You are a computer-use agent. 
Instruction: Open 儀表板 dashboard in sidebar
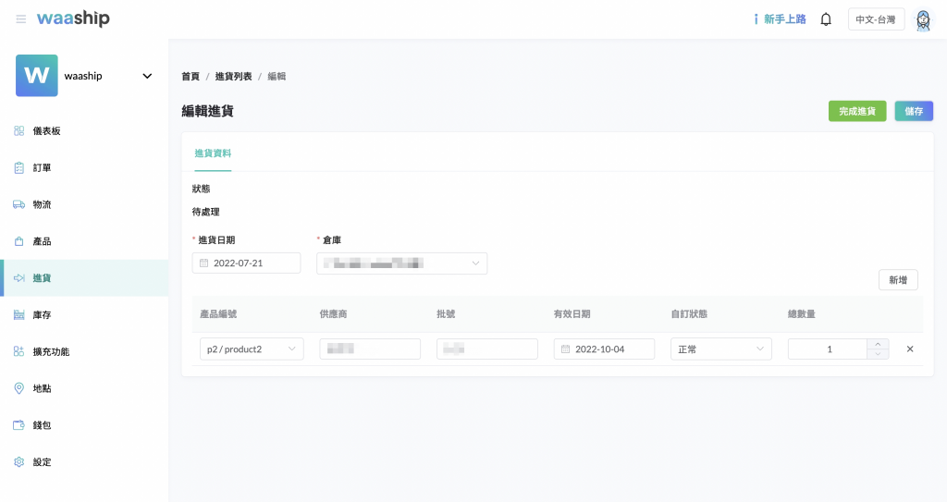click(x=46, y=131)
